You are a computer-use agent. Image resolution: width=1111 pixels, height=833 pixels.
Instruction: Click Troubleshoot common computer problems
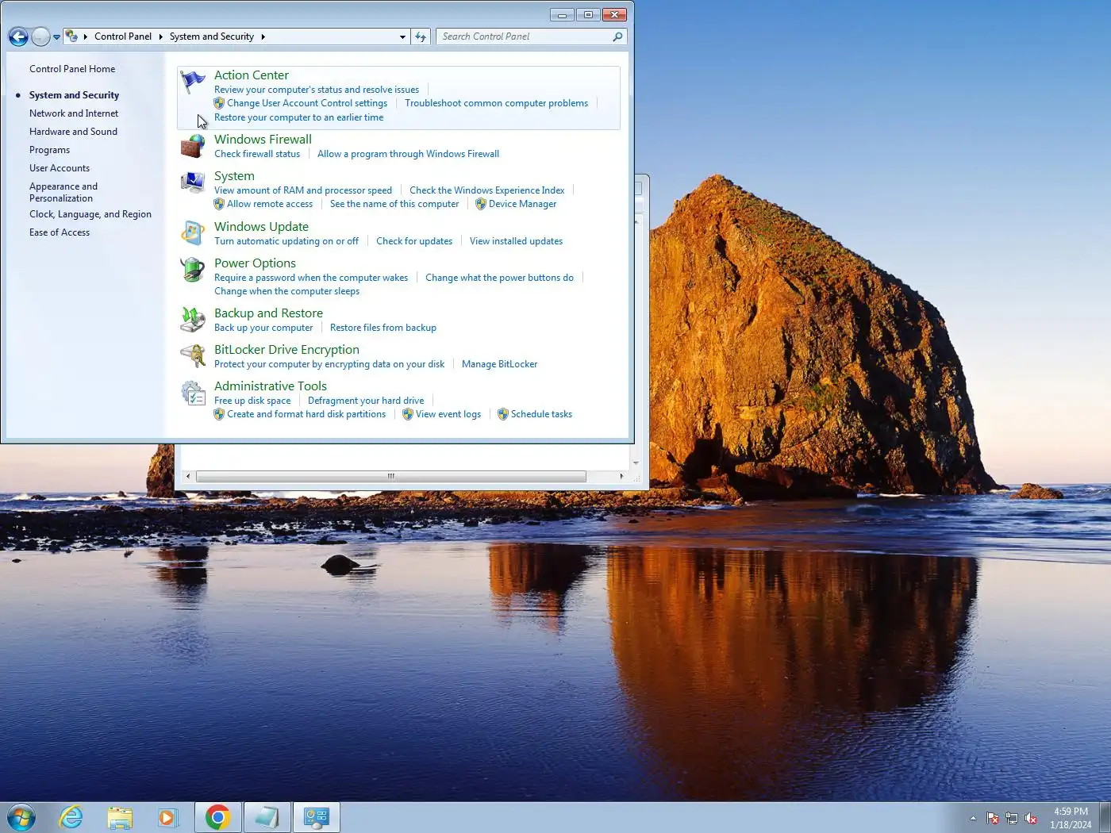click(x=496, y=103)
